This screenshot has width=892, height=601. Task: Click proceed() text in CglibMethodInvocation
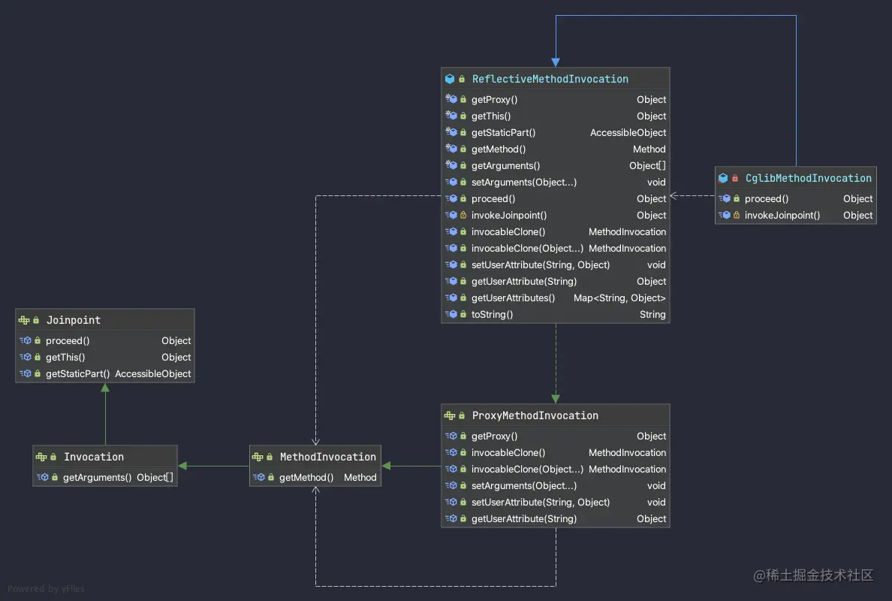(767, 198)
